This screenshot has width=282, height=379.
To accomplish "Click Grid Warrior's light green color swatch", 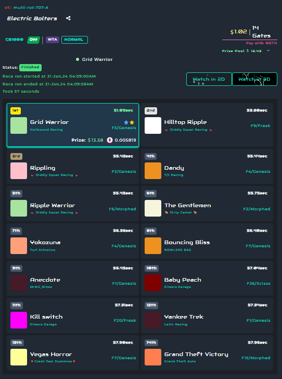I will coord(19,125).
